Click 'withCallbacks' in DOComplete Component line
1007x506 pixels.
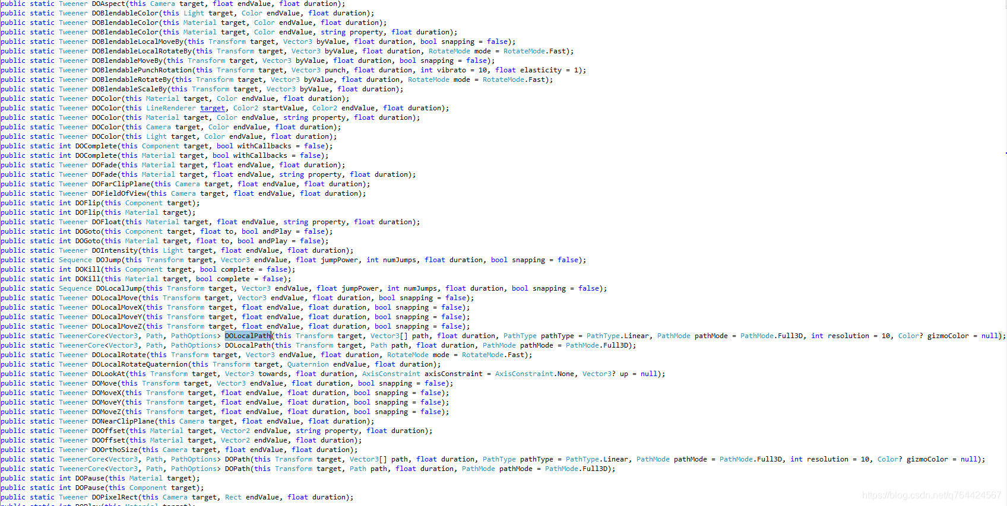tap(264, 146)
